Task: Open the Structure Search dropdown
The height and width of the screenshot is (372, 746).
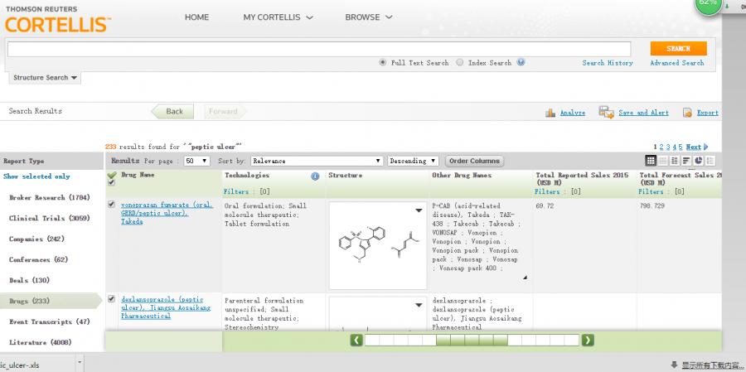Action: tap(46, 78)
